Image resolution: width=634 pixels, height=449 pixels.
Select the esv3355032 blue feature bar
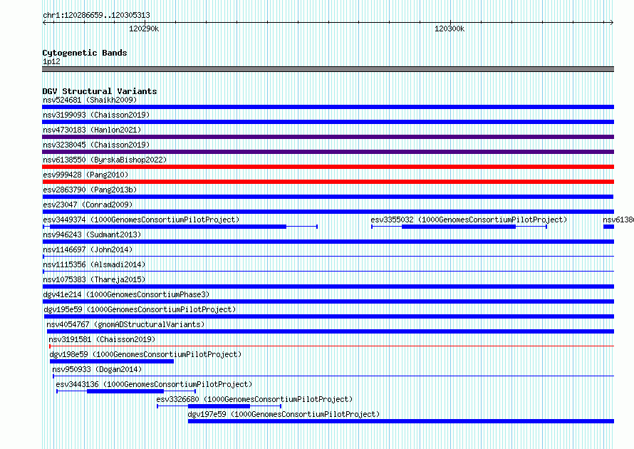(x=459, y=227)
